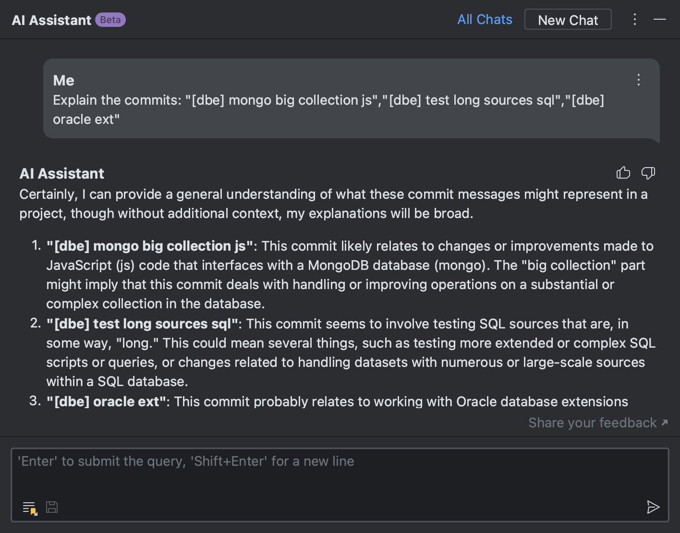Image resolution: width=680 pixels, height=533 pixels.
Task: Click the AI Assistant response header name
Action: pos(62,173)
